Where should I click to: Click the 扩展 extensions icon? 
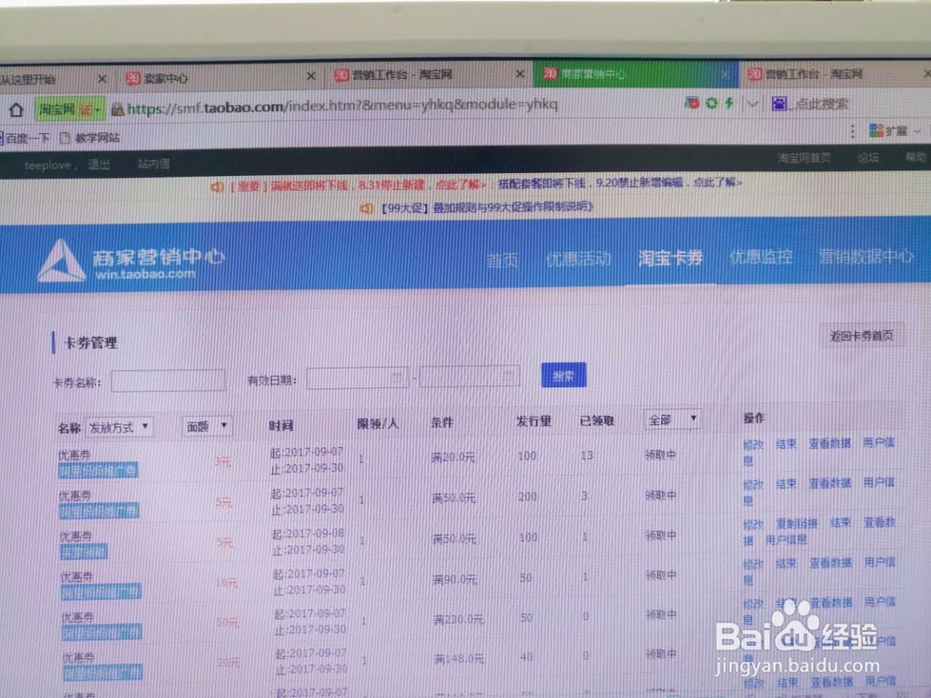[x=876, y=130]
